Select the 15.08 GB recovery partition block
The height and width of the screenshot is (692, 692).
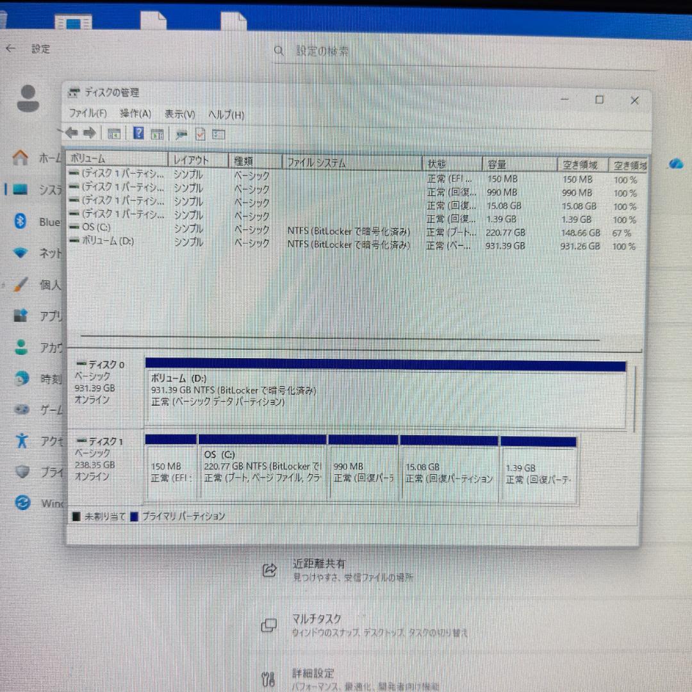[x=449, y=469]
